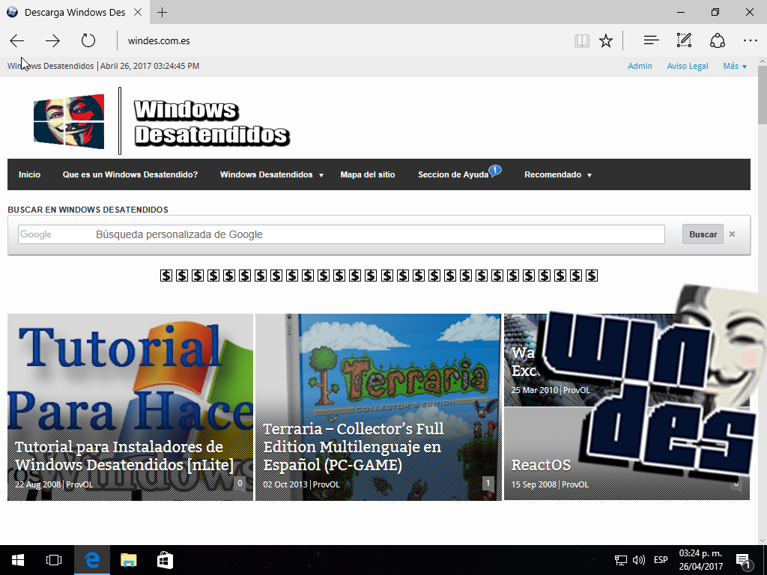This screenshot has height=575, width=767.
Task: Go forward with the forward arrow
Action: (52, 40)
